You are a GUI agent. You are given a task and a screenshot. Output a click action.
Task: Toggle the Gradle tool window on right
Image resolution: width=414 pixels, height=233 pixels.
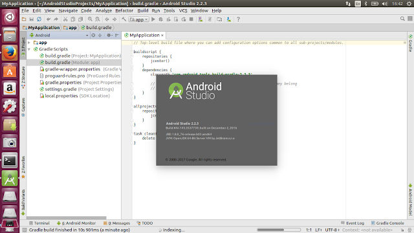[x=410, y=43]
